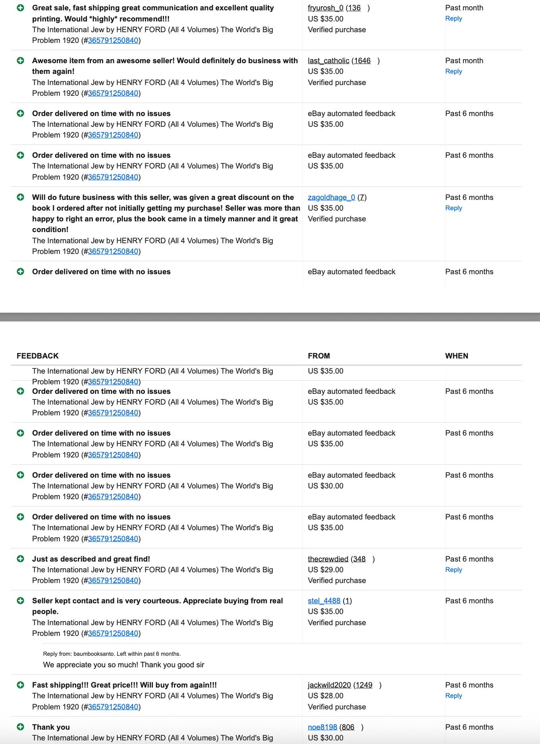Click positive icon beside 'Will do future business' review
This screenshot has height=744, width=540.
pos(21,198)
